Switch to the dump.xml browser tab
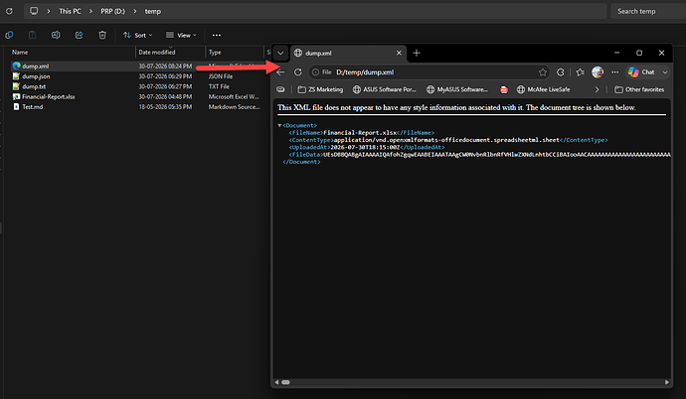Screen dimensions: 686x399 (x=348, y=53)
